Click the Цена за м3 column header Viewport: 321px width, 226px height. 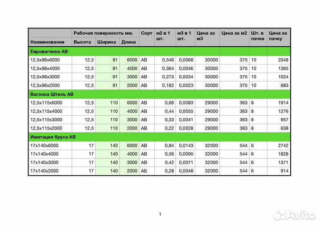(x=207, y=36)
